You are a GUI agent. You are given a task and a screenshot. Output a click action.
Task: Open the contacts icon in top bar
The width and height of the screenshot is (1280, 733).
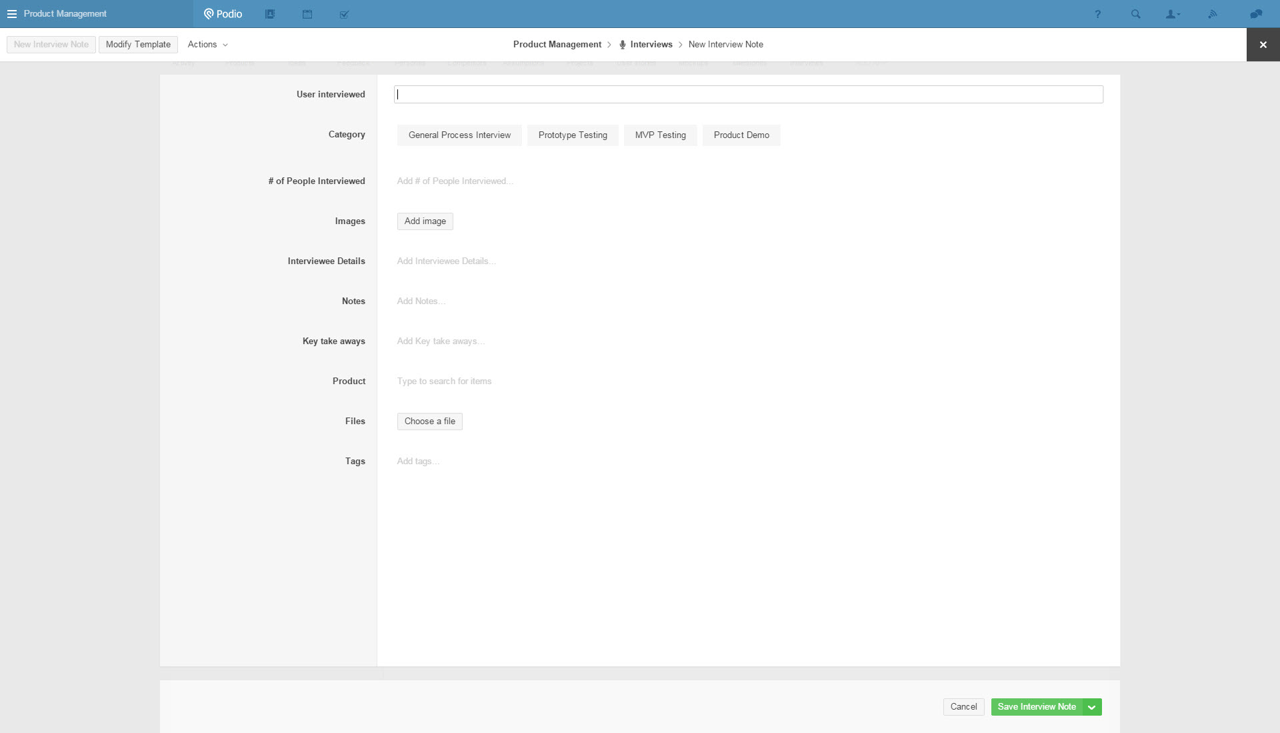(270, 14)
